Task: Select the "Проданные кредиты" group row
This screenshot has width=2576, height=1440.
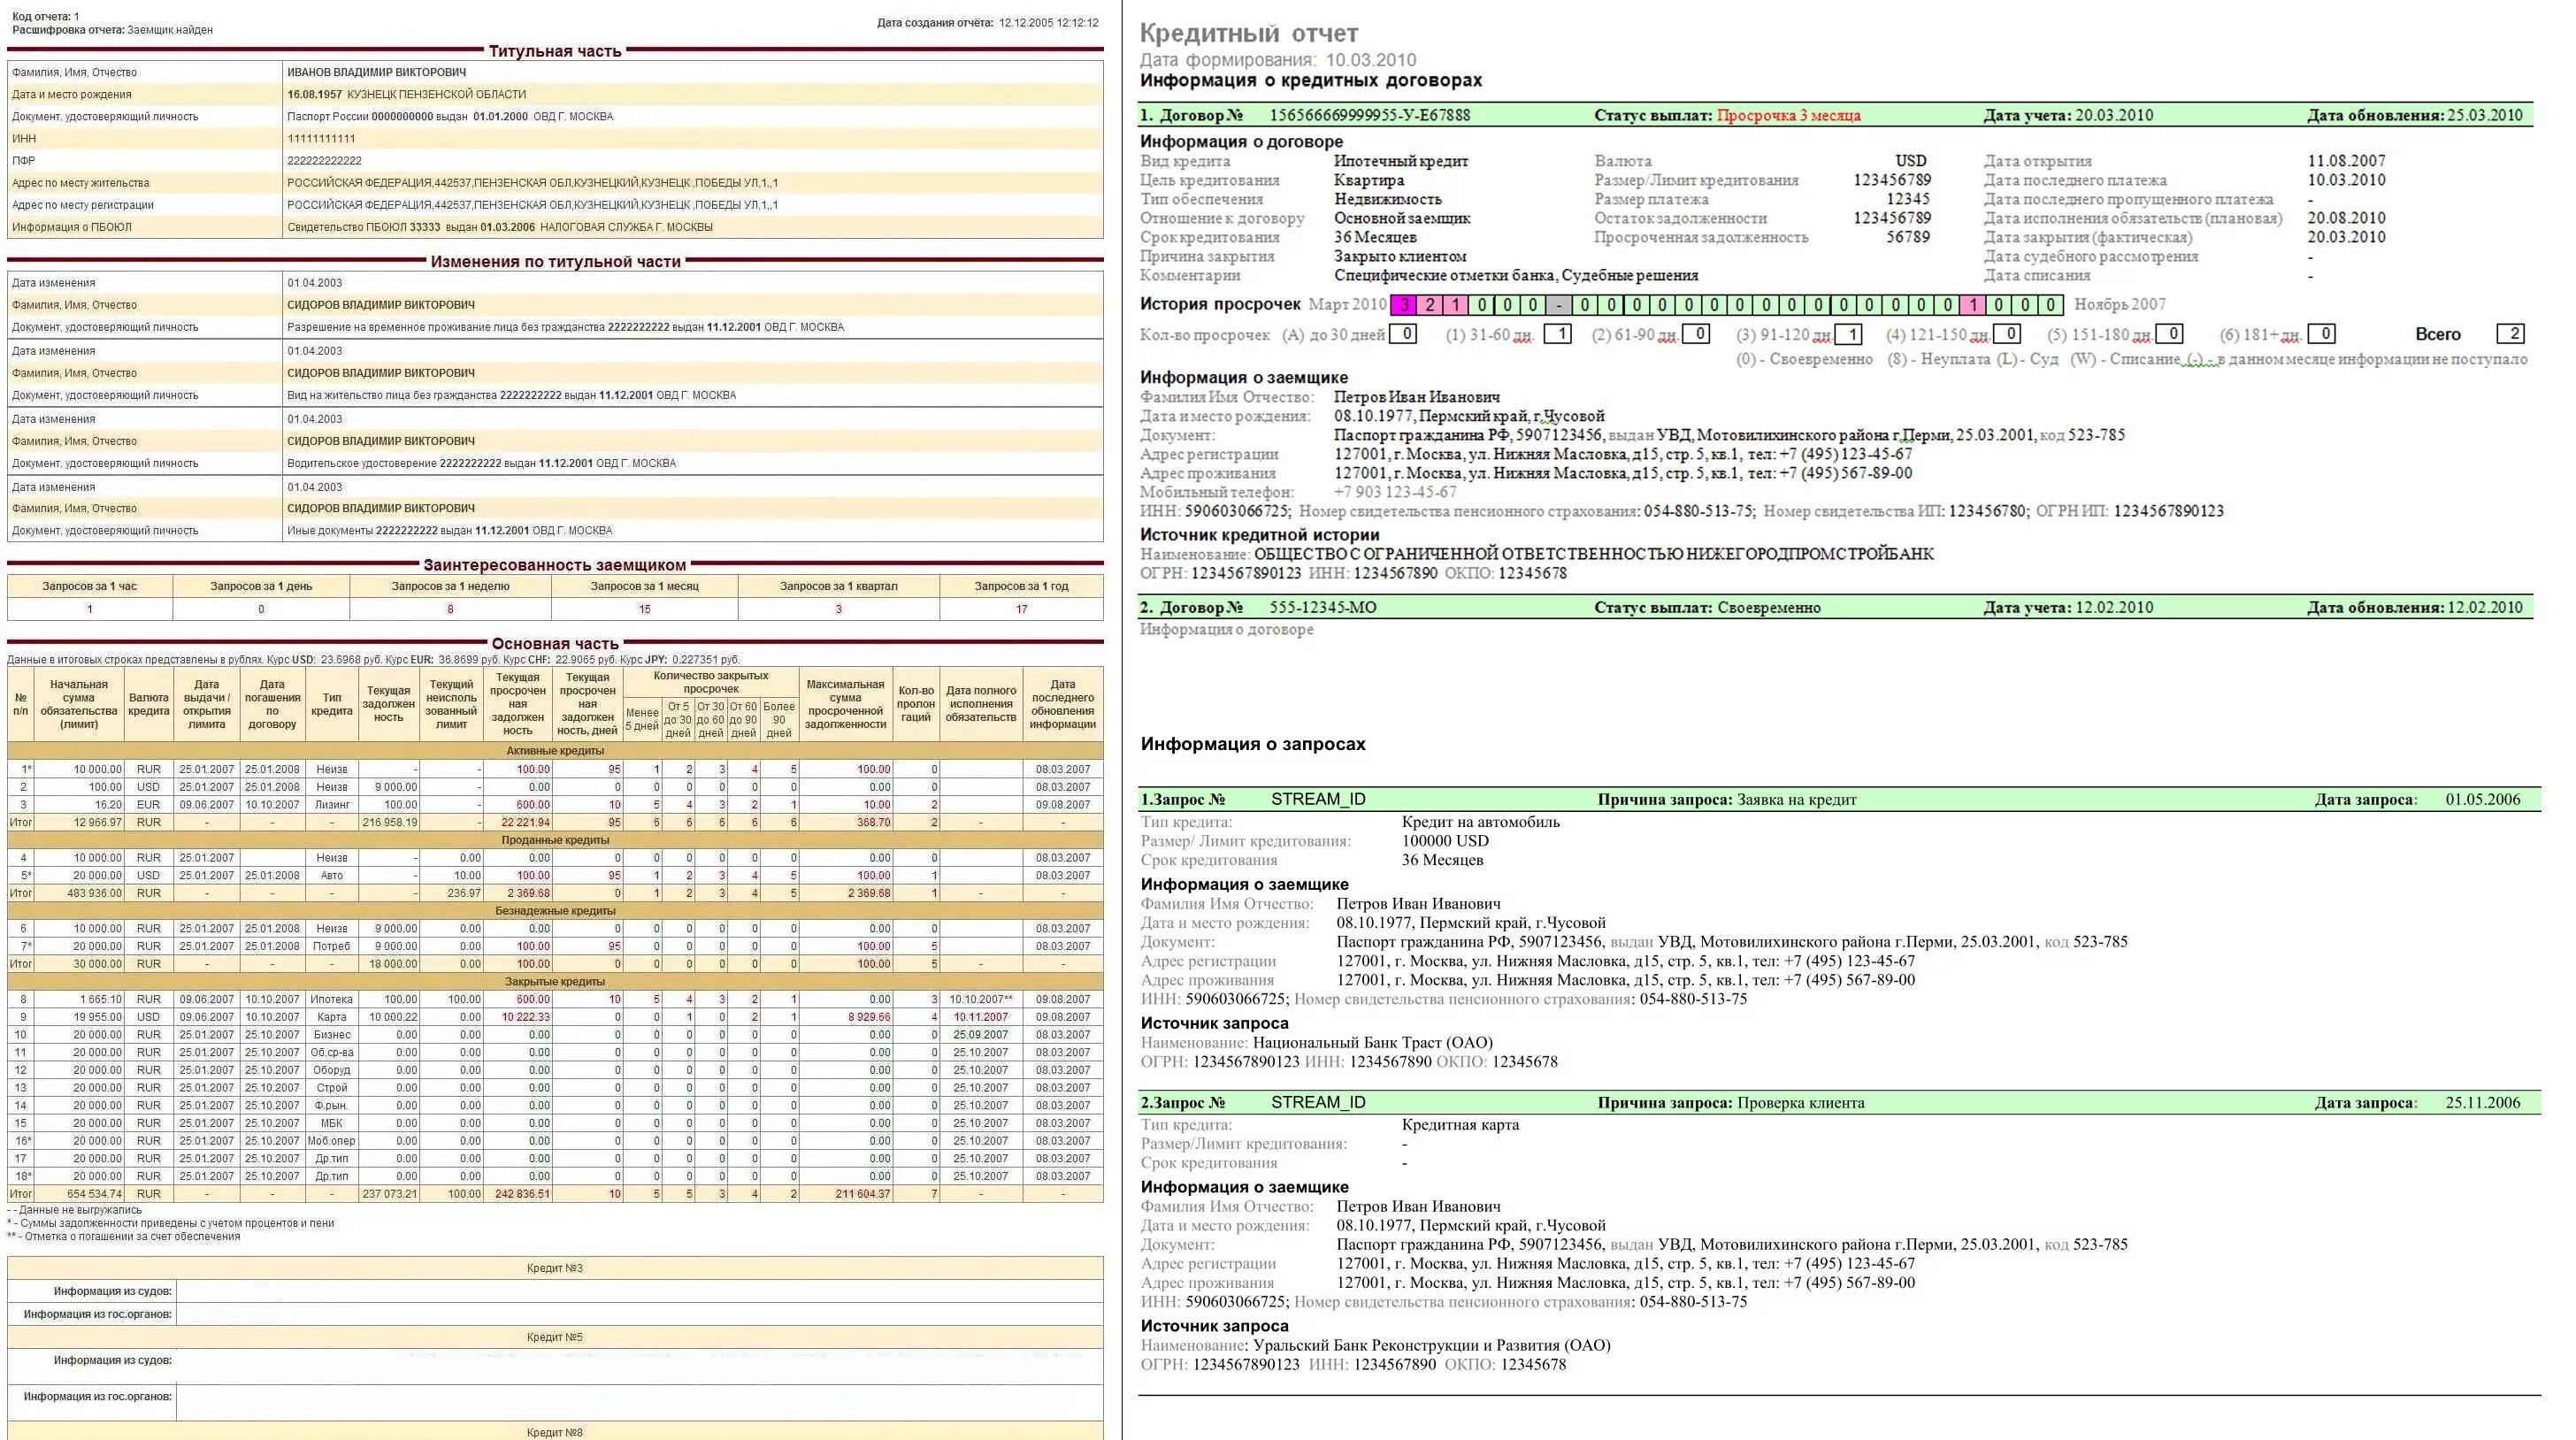Action: click(555, 840)
